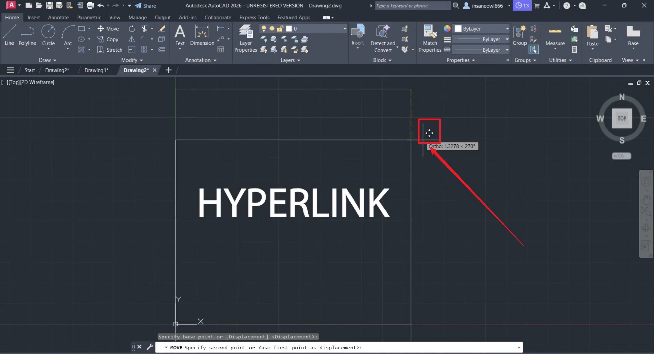654x354 pixels.
Task: Open the Insert ribbon tab
Action: pyautogui.click(x=33, y=17)
